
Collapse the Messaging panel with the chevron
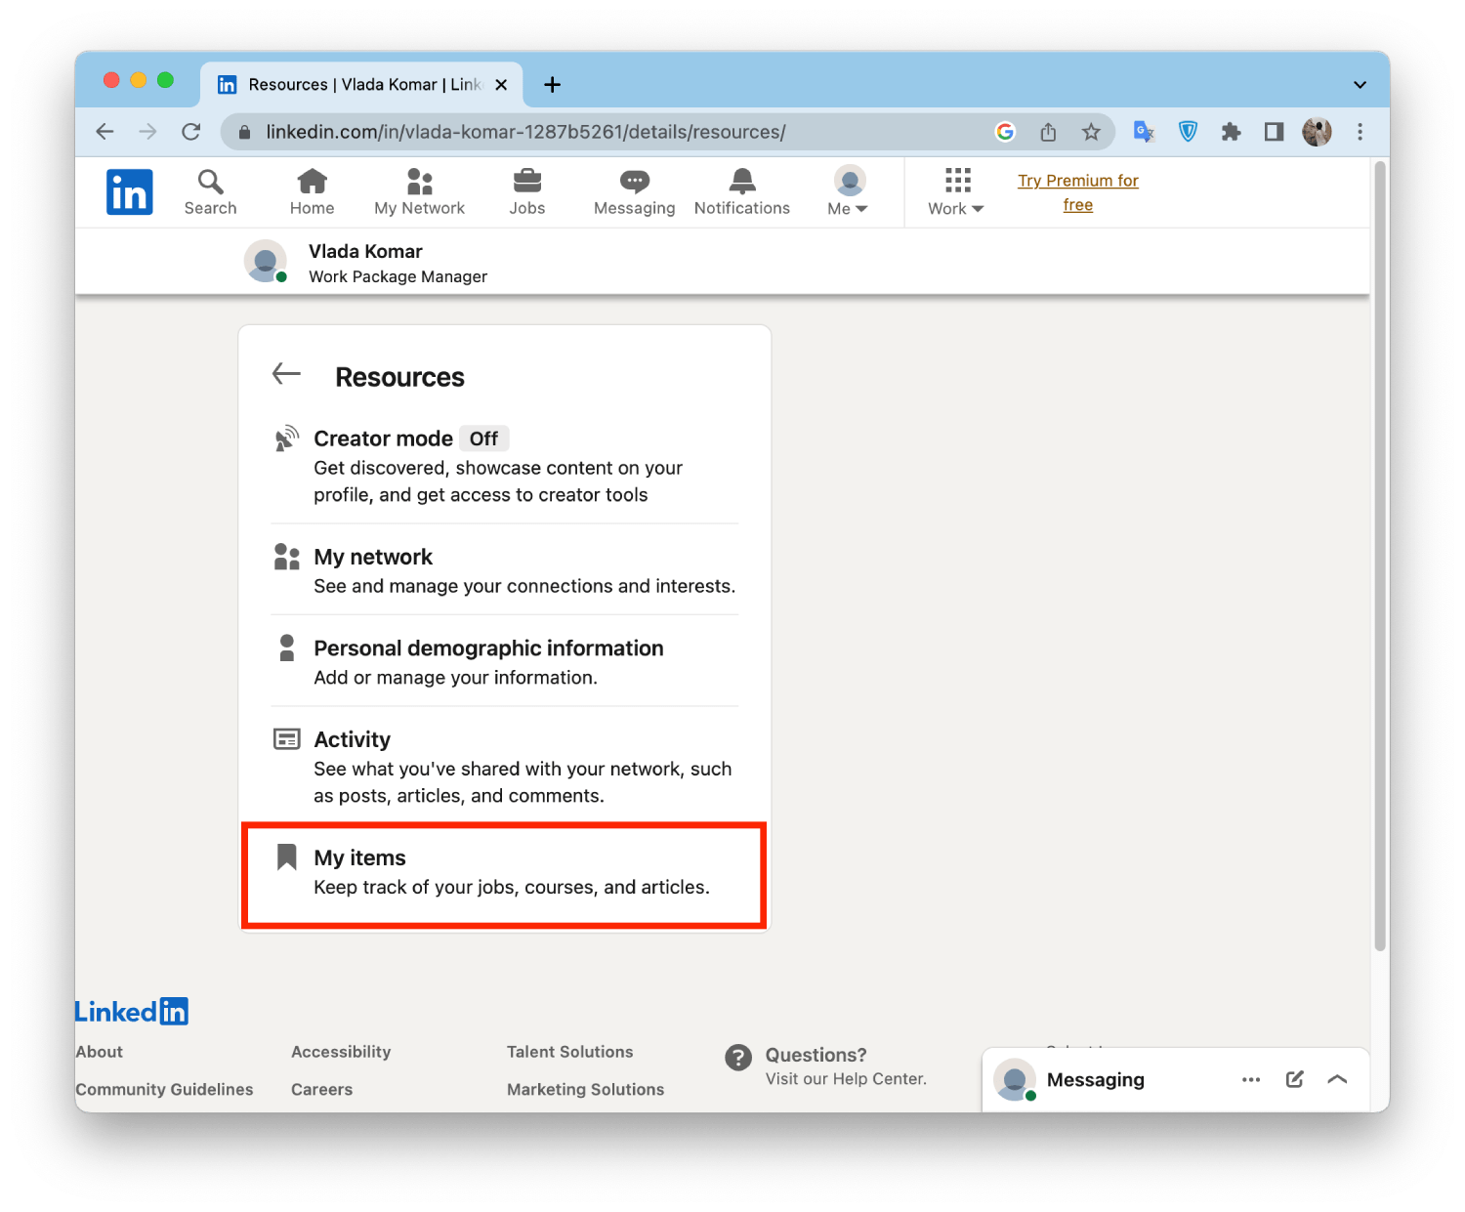1337,1079
